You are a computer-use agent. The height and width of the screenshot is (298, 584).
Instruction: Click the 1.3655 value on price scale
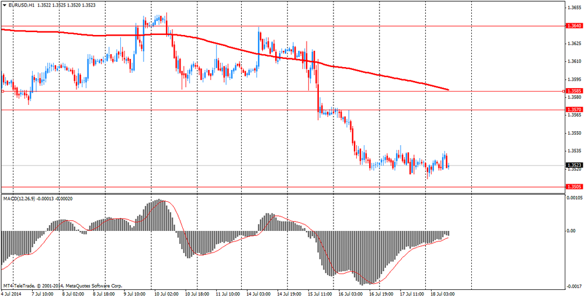(x=573, y=8)
